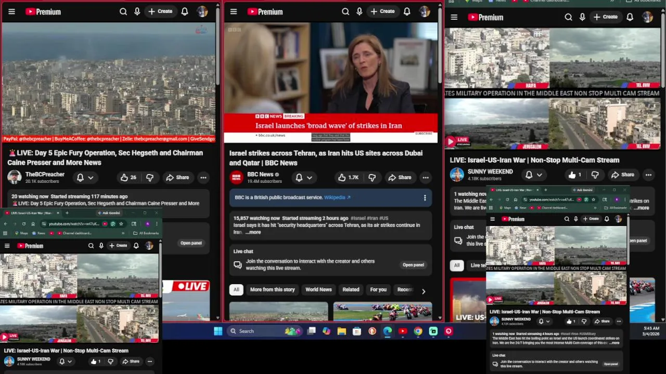Image resolution: width=666 pixels, height=374 pixels.
Task: Start voice search in TheBCPreacher window
Action: pos(137,11)
